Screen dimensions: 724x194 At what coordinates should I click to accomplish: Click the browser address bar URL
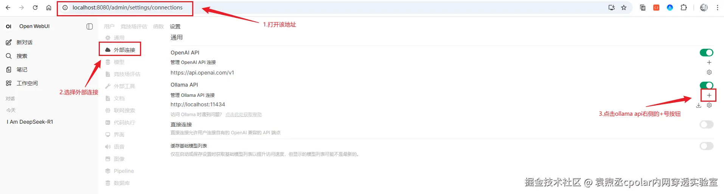pos(127,8)
